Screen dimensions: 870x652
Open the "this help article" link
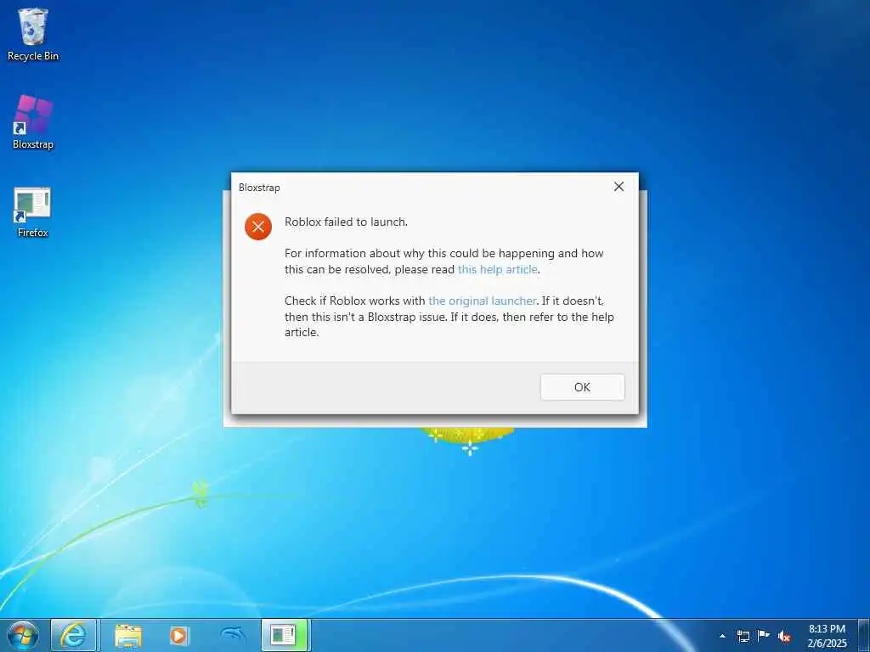tap(497, 269)
